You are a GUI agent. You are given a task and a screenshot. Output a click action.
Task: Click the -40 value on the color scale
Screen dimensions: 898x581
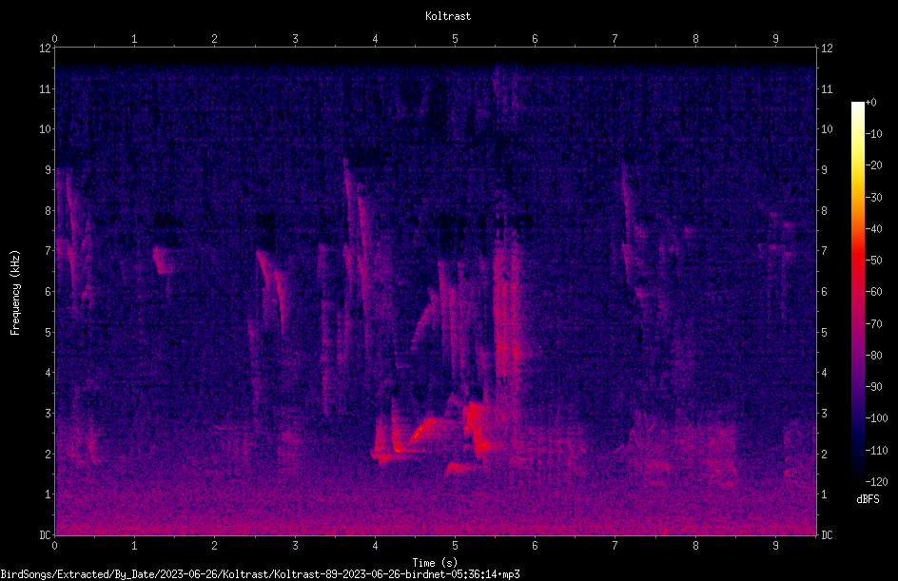(x=873, y=229)
